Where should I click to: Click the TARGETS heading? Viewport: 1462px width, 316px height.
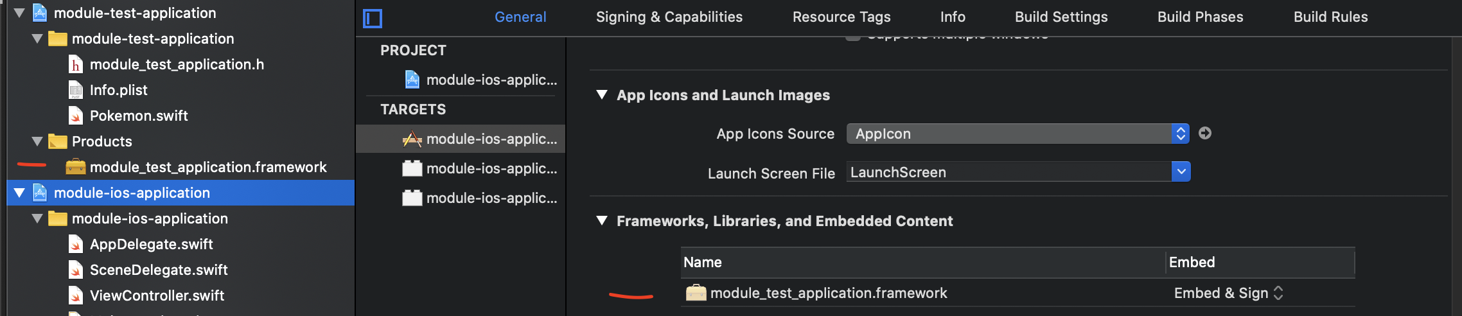(x=413, y=109)
